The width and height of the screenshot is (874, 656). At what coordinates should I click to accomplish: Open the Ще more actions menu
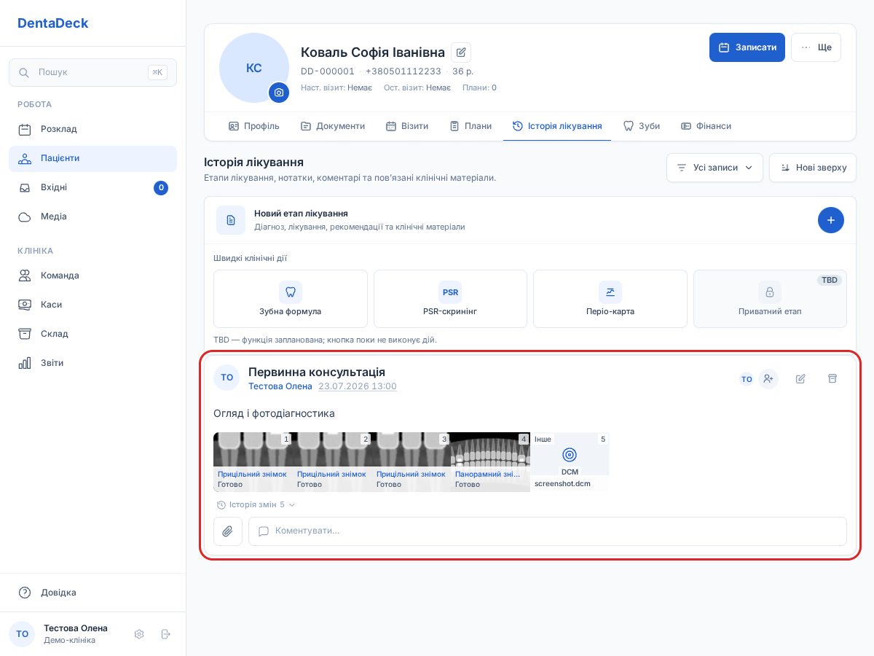pos(816,47)
